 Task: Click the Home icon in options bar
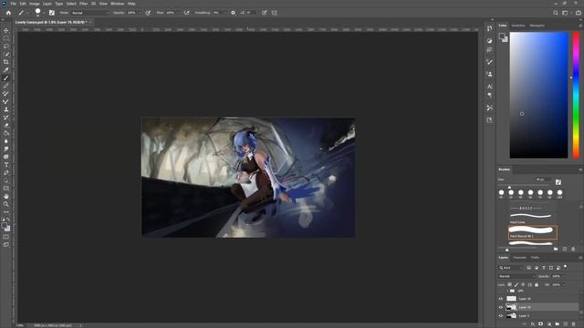(8, 13)
